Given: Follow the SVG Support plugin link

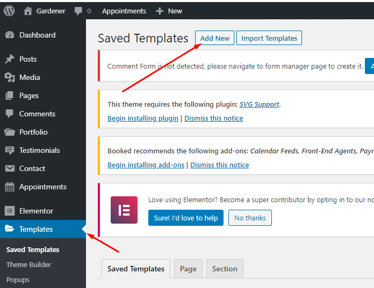Looking at the screenshot, I should [259, 104].
